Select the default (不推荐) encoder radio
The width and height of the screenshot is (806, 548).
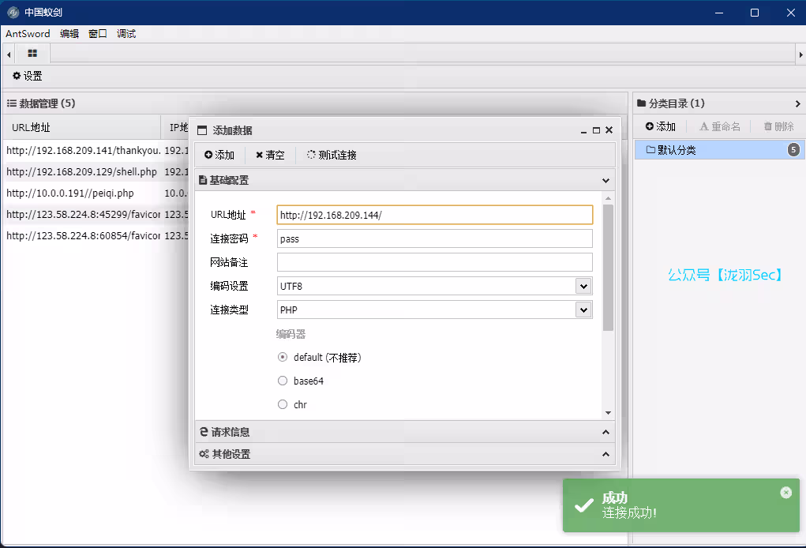(x=283, y=357)
